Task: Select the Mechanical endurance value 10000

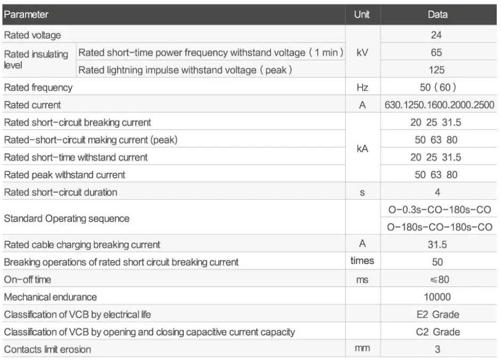Action: [x=438, y=297]
